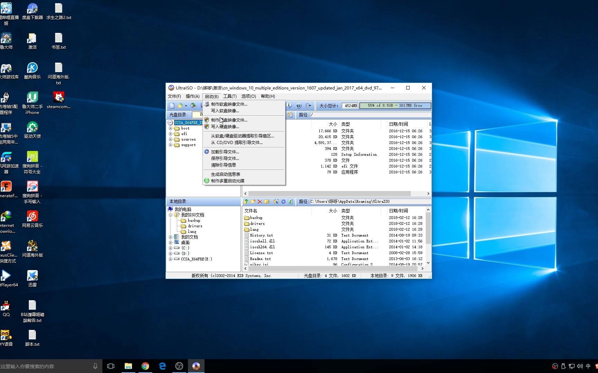Click the New folder icon in local toolbar
The image size is (598, 373).
click(253, 201)
